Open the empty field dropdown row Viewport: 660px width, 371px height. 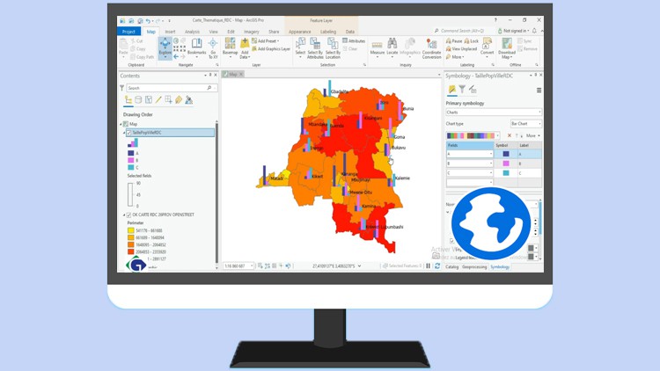[x=470, y=183]
